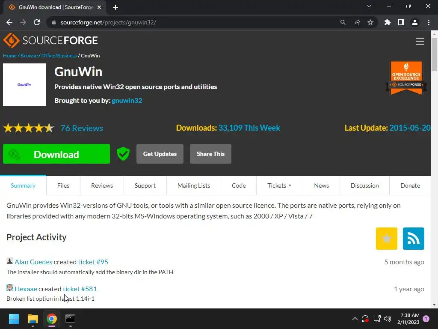438x329 pixels.
Task: Reload the page with the refresh icon
Action: pyautogui.click(x=37, y=22)
